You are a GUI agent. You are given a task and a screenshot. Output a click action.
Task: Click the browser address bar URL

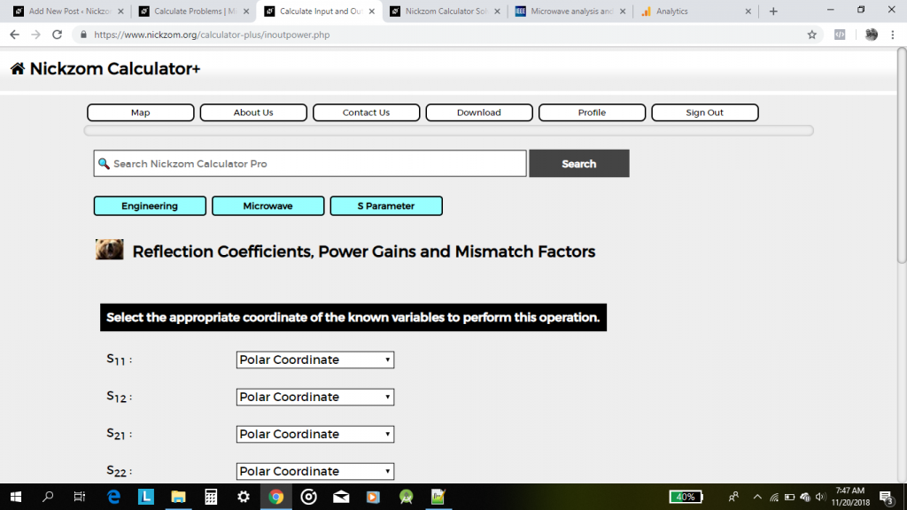point(212,35)
